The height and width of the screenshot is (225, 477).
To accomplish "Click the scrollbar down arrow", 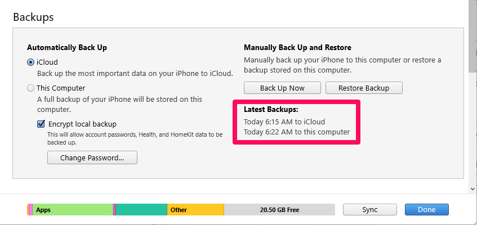I will 472,189.
